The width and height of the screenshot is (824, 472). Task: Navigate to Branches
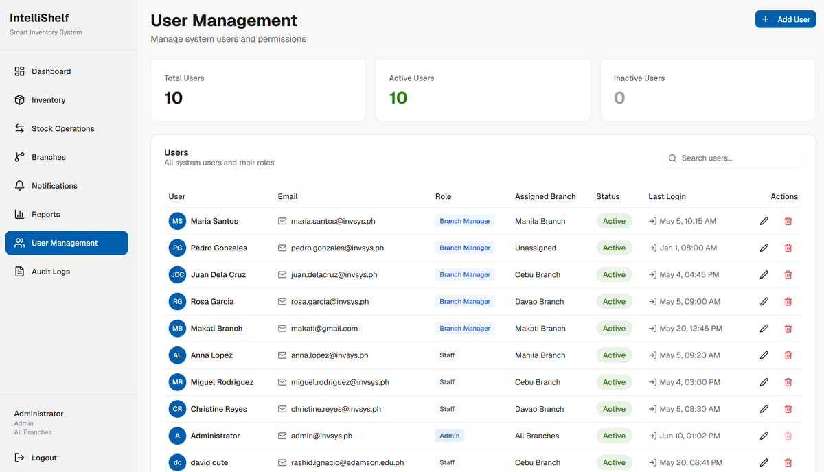coord(67,157)
